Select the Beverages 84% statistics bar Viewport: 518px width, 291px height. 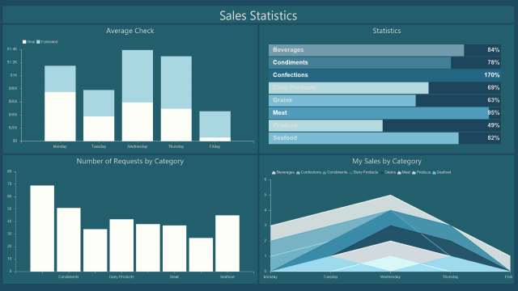click(x=384, y=50)
